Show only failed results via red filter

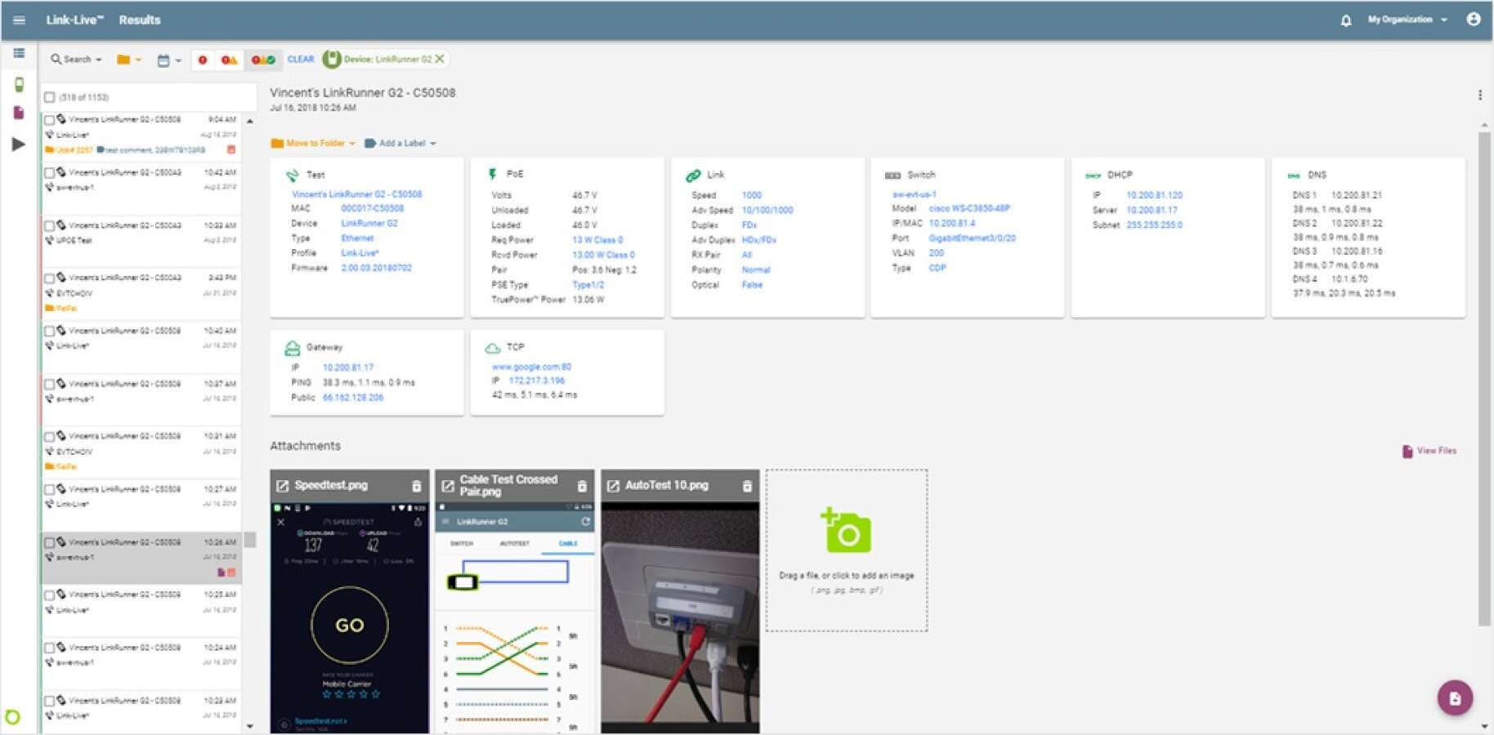coord(203,60)
